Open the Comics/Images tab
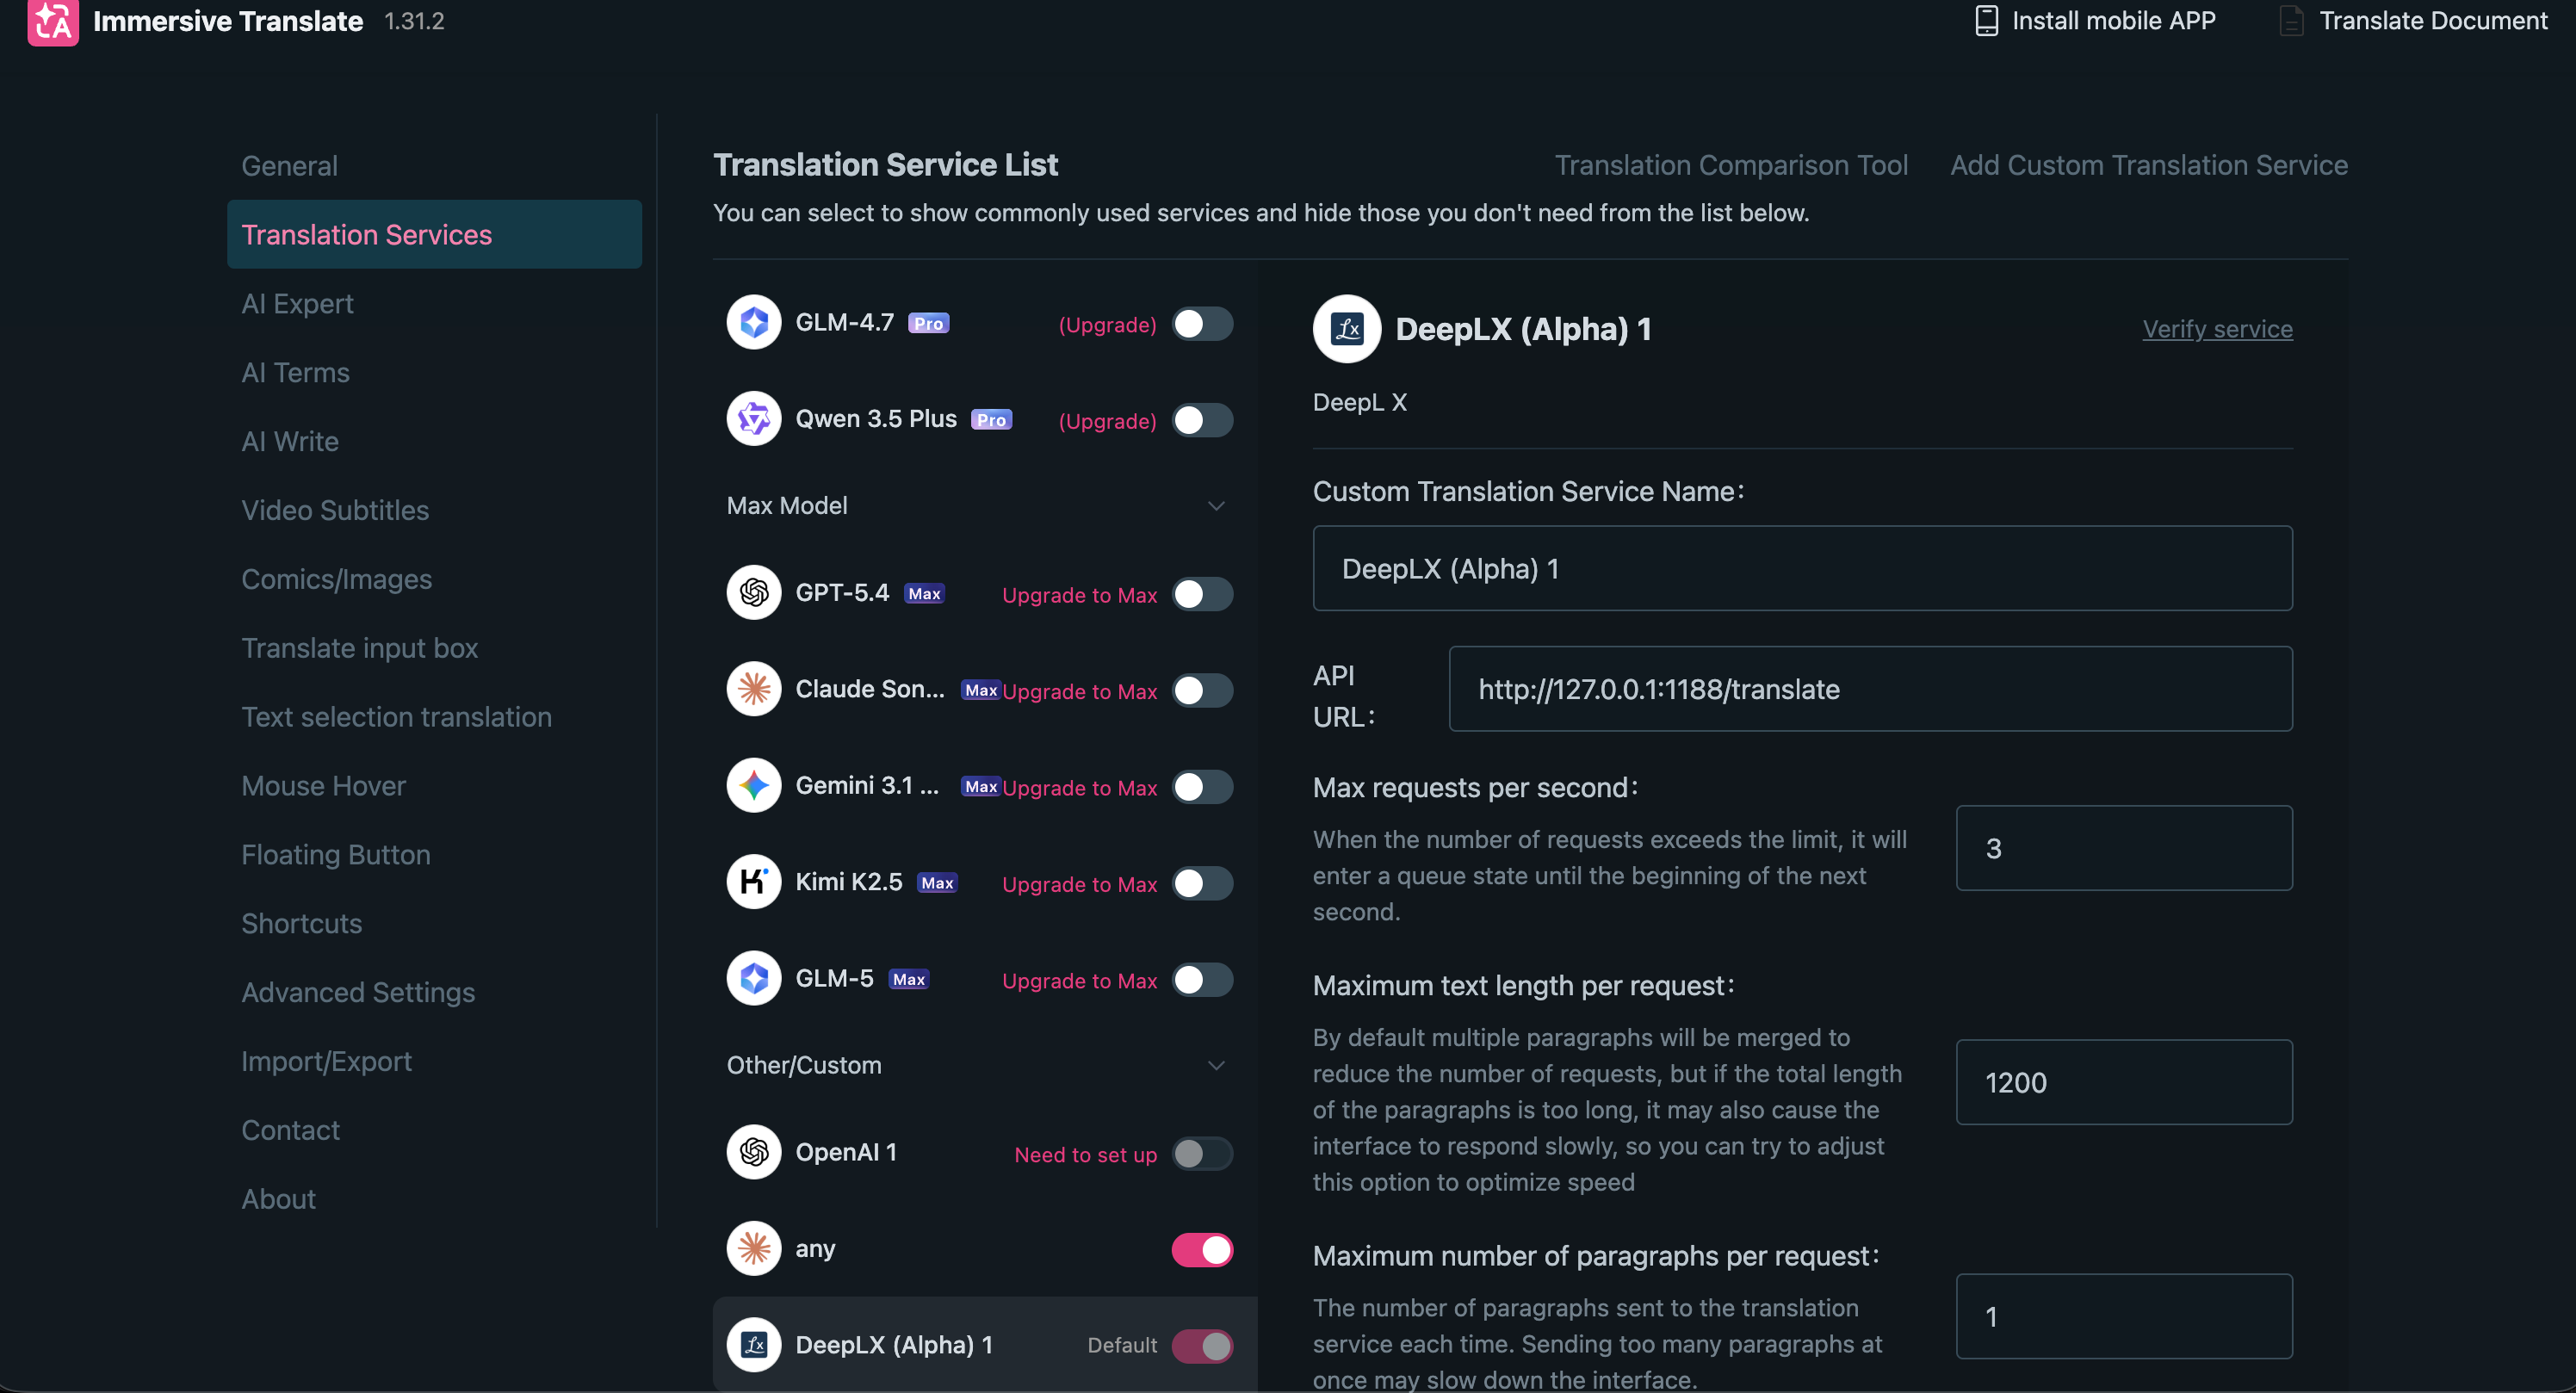 [434, 580]
